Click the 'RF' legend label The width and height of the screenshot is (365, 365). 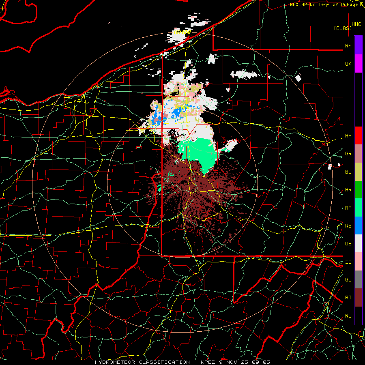click(348, 45)
